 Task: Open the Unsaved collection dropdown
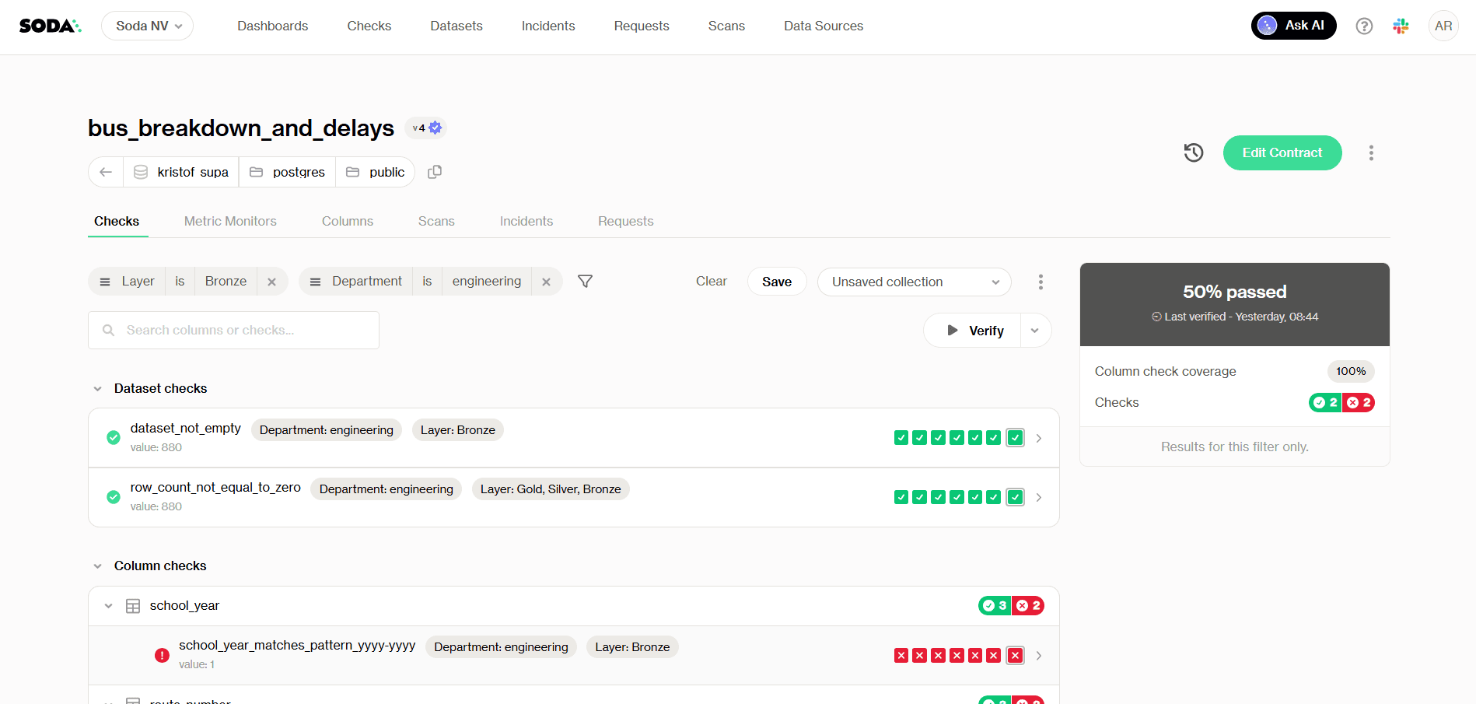coord(914,282)
